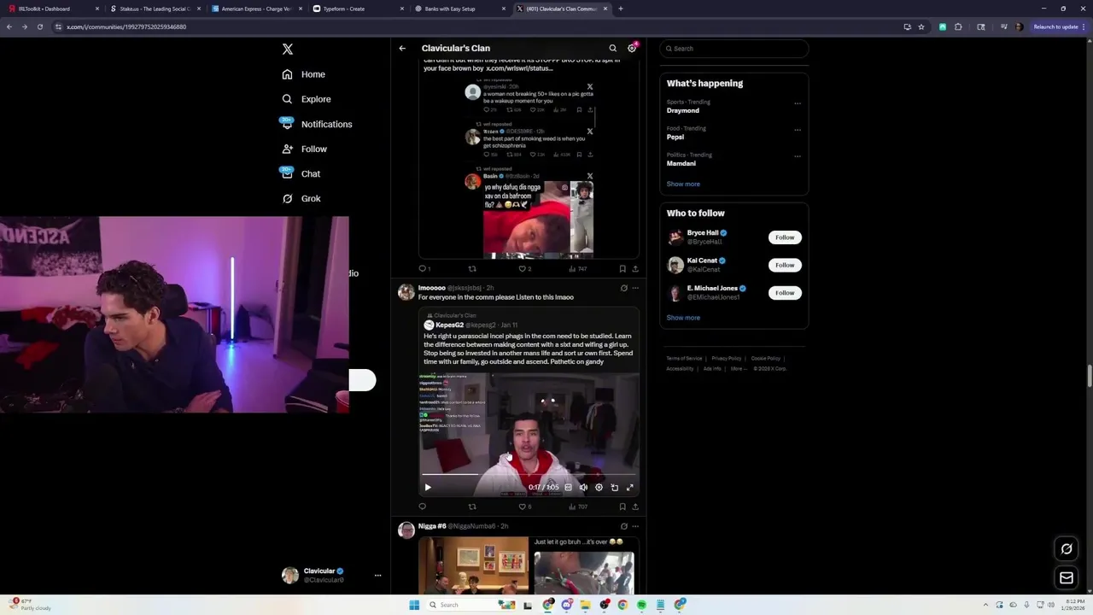This screenshot has height=615, width=1093.
Task: Repost lmooooo's post
Action: click(472, 507)
